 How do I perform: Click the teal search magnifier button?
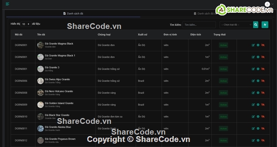click(255, 25)
